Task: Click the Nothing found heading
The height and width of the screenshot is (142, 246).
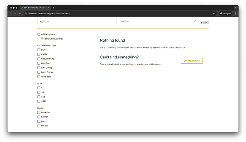Action: [x=112, y=40]
